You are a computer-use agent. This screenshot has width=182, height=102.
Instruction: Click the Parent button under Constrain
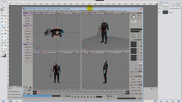point(133,79)
